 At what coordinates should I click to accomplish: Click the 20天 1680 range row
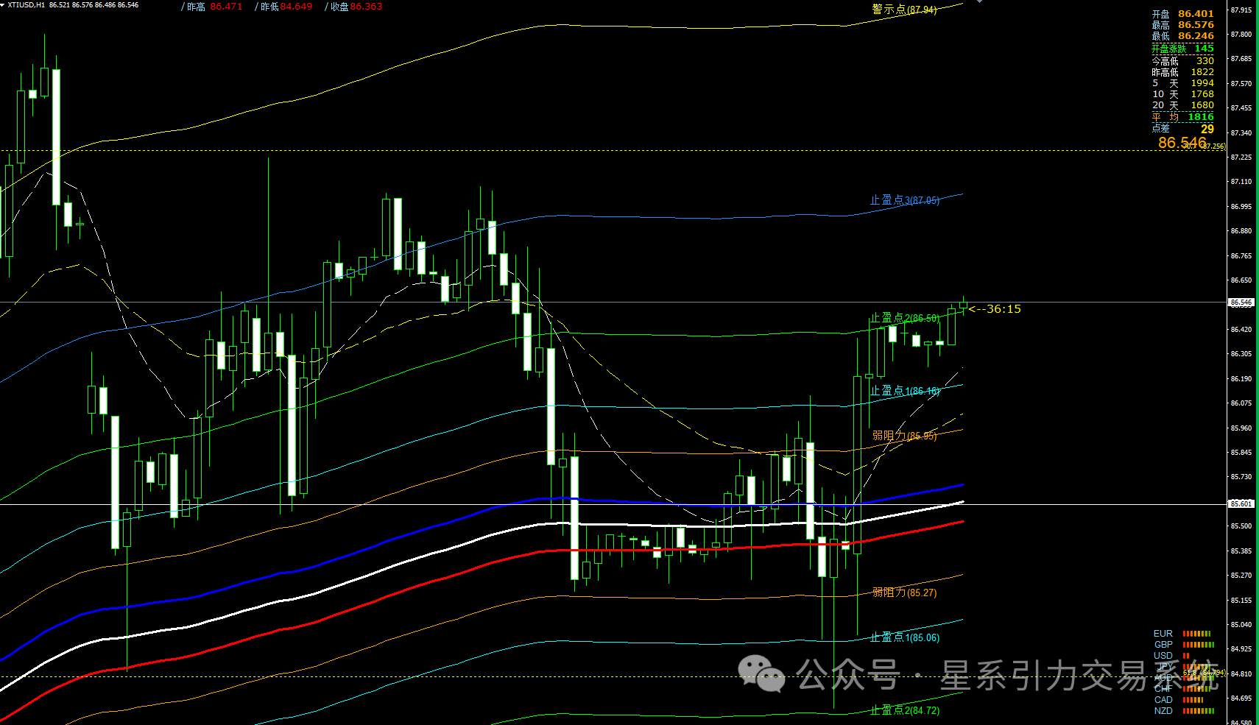tap(1183, 105)
